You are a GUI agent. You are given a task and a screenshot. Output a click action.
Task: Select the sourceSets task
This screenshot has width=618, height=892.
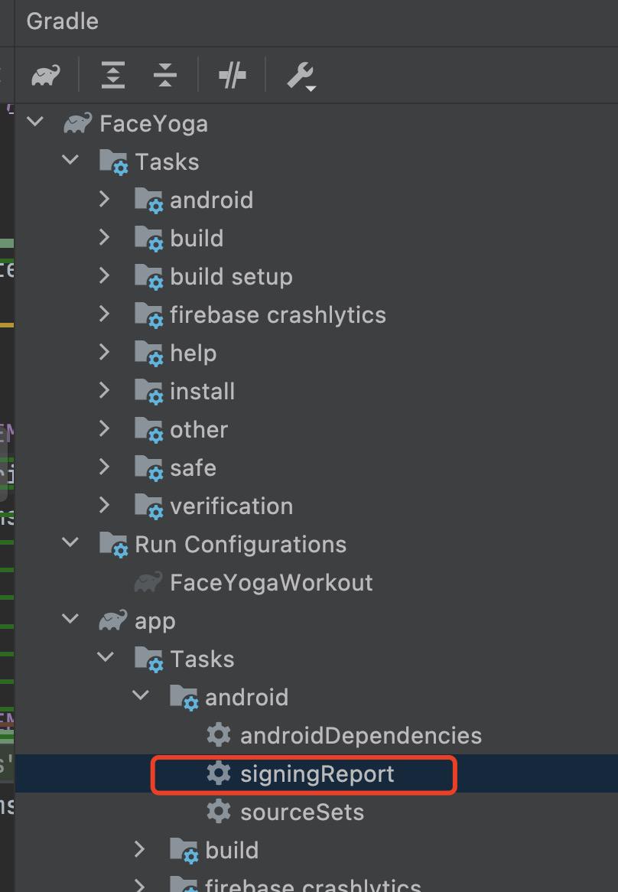pyautogui.click(x=302, y=812)
